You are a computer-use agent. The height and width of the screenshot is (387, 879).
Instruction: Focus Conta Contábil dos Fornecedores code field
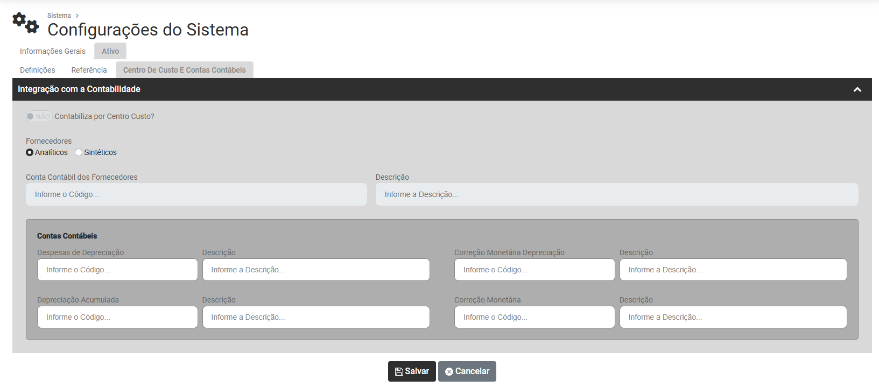pos(196,194)
